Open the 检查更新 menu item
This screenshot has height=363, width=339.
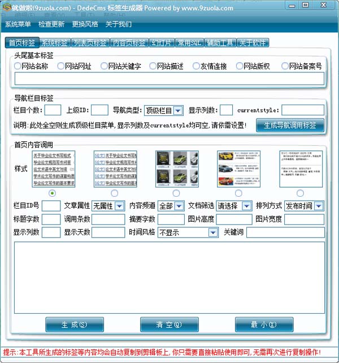pos(51,24)
